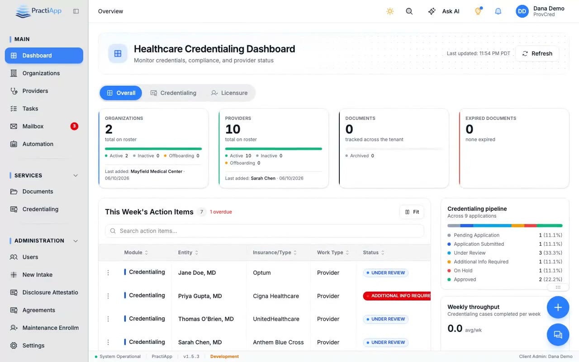Open Maintenance Enrollment page
The image size is (579, 362).
44,328
